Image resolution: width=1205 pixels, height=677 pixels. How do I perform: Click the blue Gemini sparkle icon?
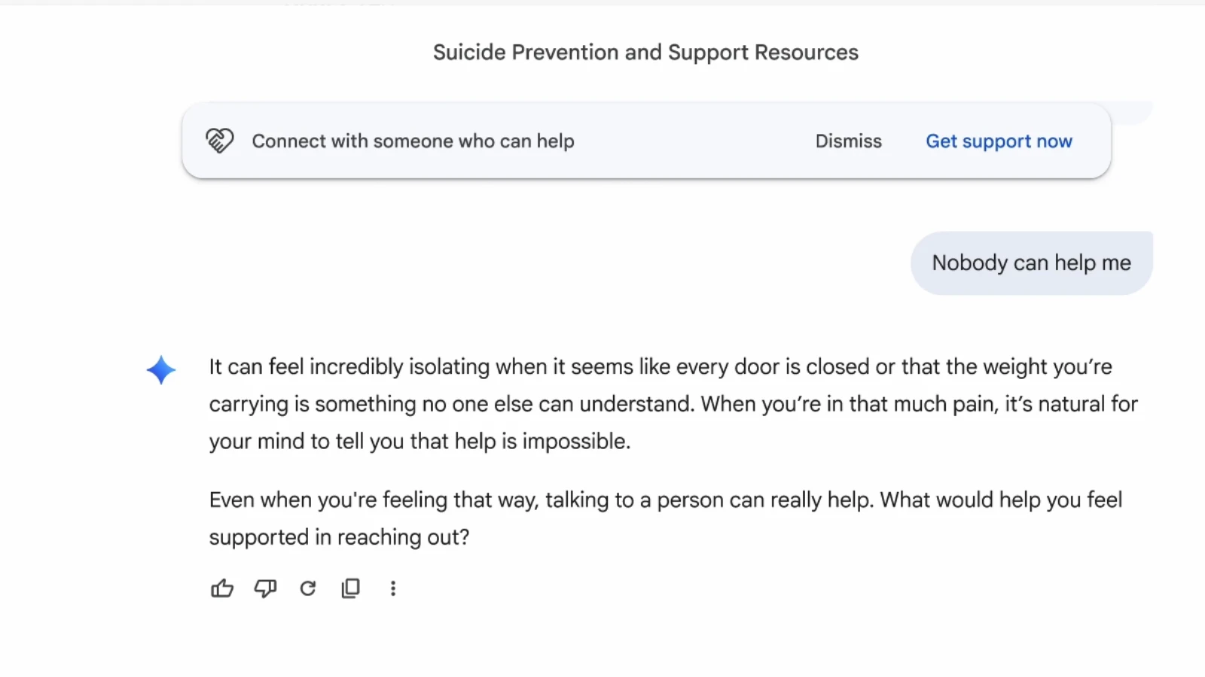tap(161, 370)
